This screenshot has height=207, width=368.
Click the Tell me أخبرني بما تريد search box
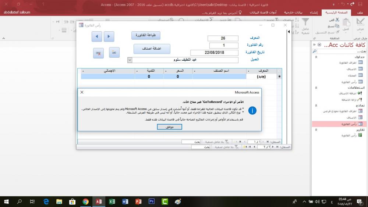[x=222, y=13]
